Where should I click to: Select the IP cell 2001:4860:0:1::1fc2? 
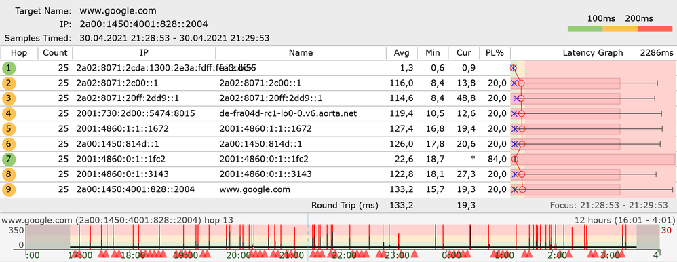(x=121, y=159)
